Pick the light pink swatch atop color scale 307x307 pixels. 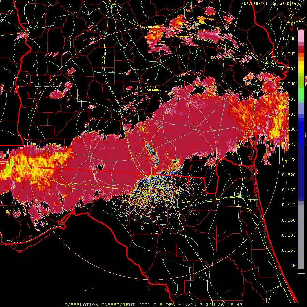(301, 36)
